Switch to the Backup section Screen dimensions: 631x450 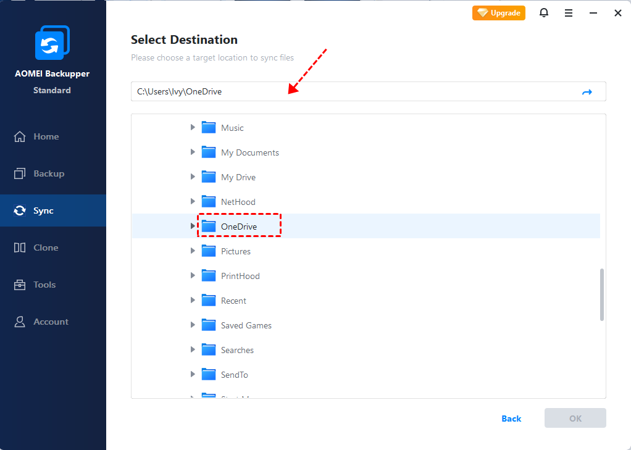click(x=48, y=173)
